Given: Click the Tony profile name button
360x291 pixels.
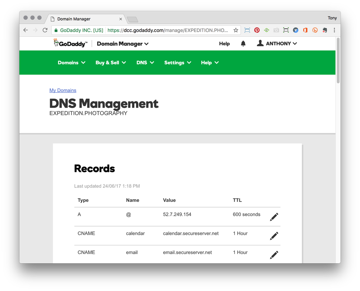Looking at the screenshot, I should pyautogui.click(x=332, y=18).
